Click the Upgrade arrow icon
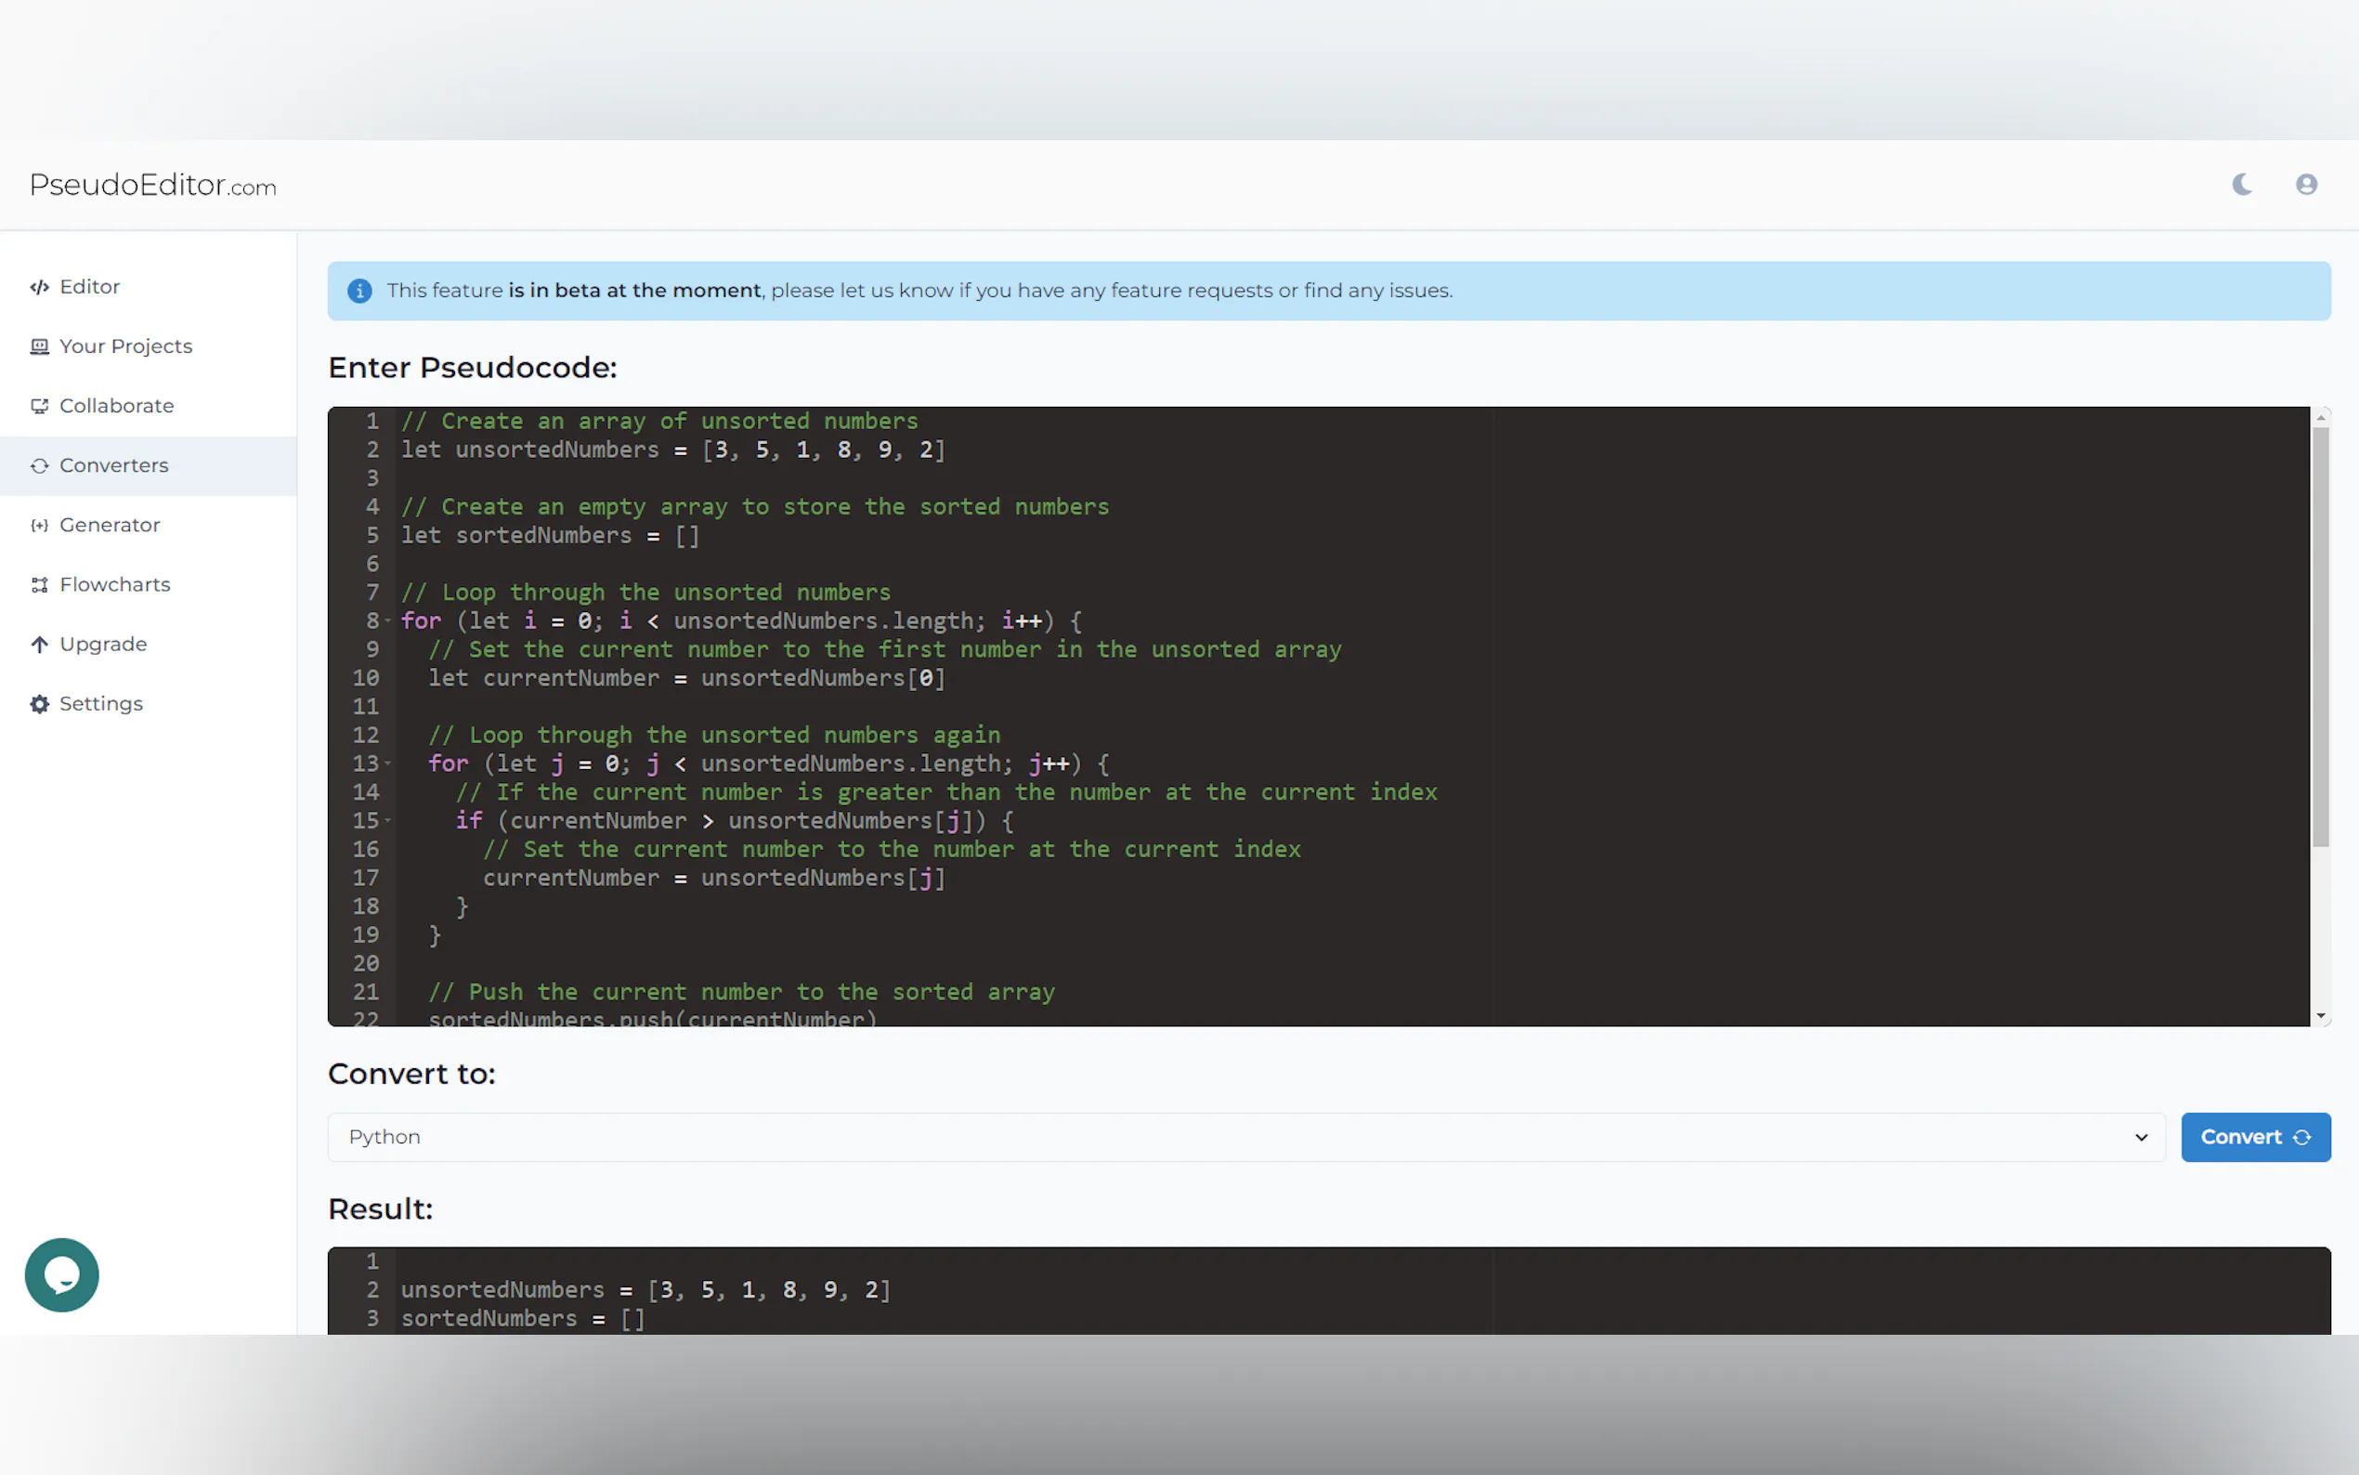2359x1475 pixels. pyautogui.click(x=39, y=643)
